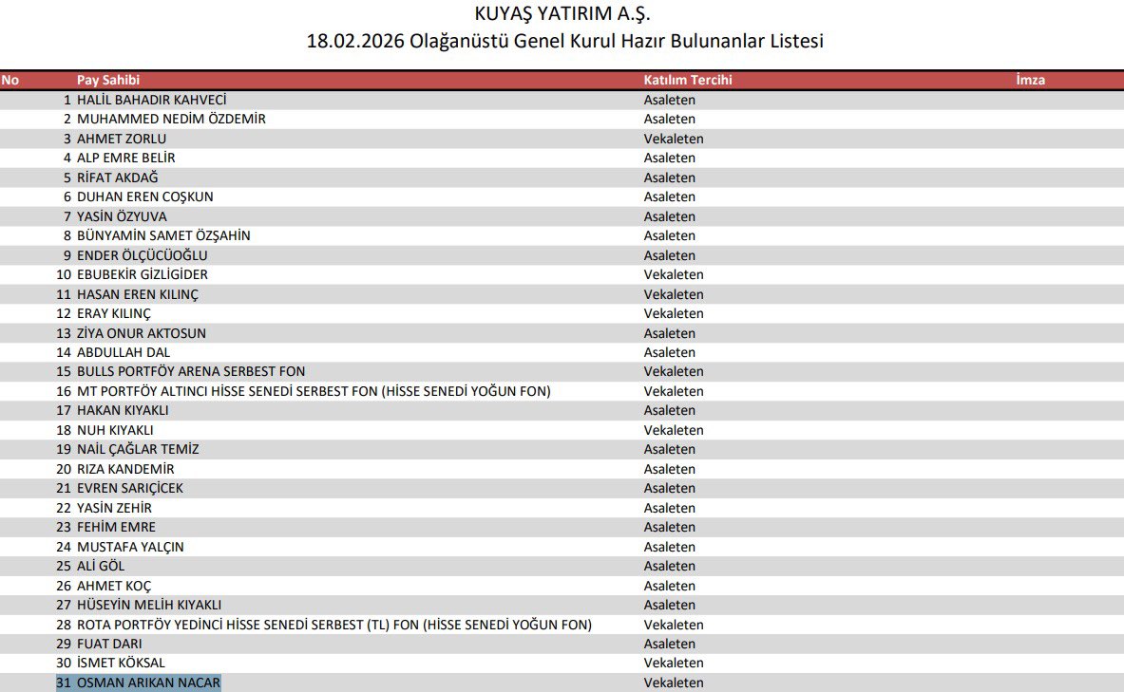Click 'Vekaleten' in MT PORTFÖY row
Image resolution: width=1124 pixels, height=692 pixels.
(674, 391)
